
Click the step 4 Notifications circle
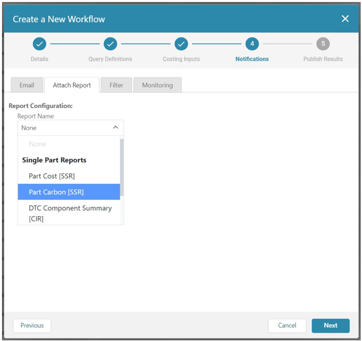(252, 44)
